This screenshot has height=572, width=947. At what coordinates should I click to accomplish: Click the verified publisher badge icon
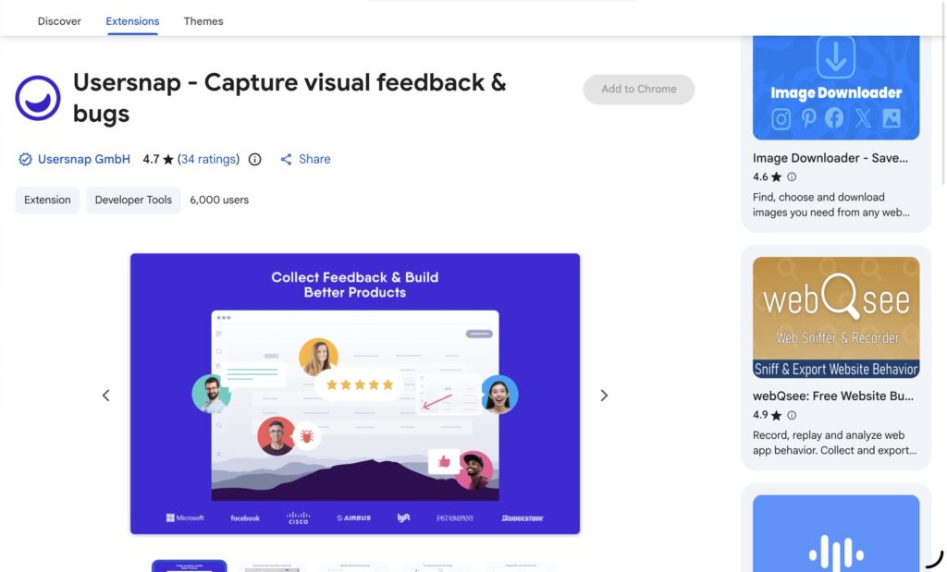tap(25, 159)
